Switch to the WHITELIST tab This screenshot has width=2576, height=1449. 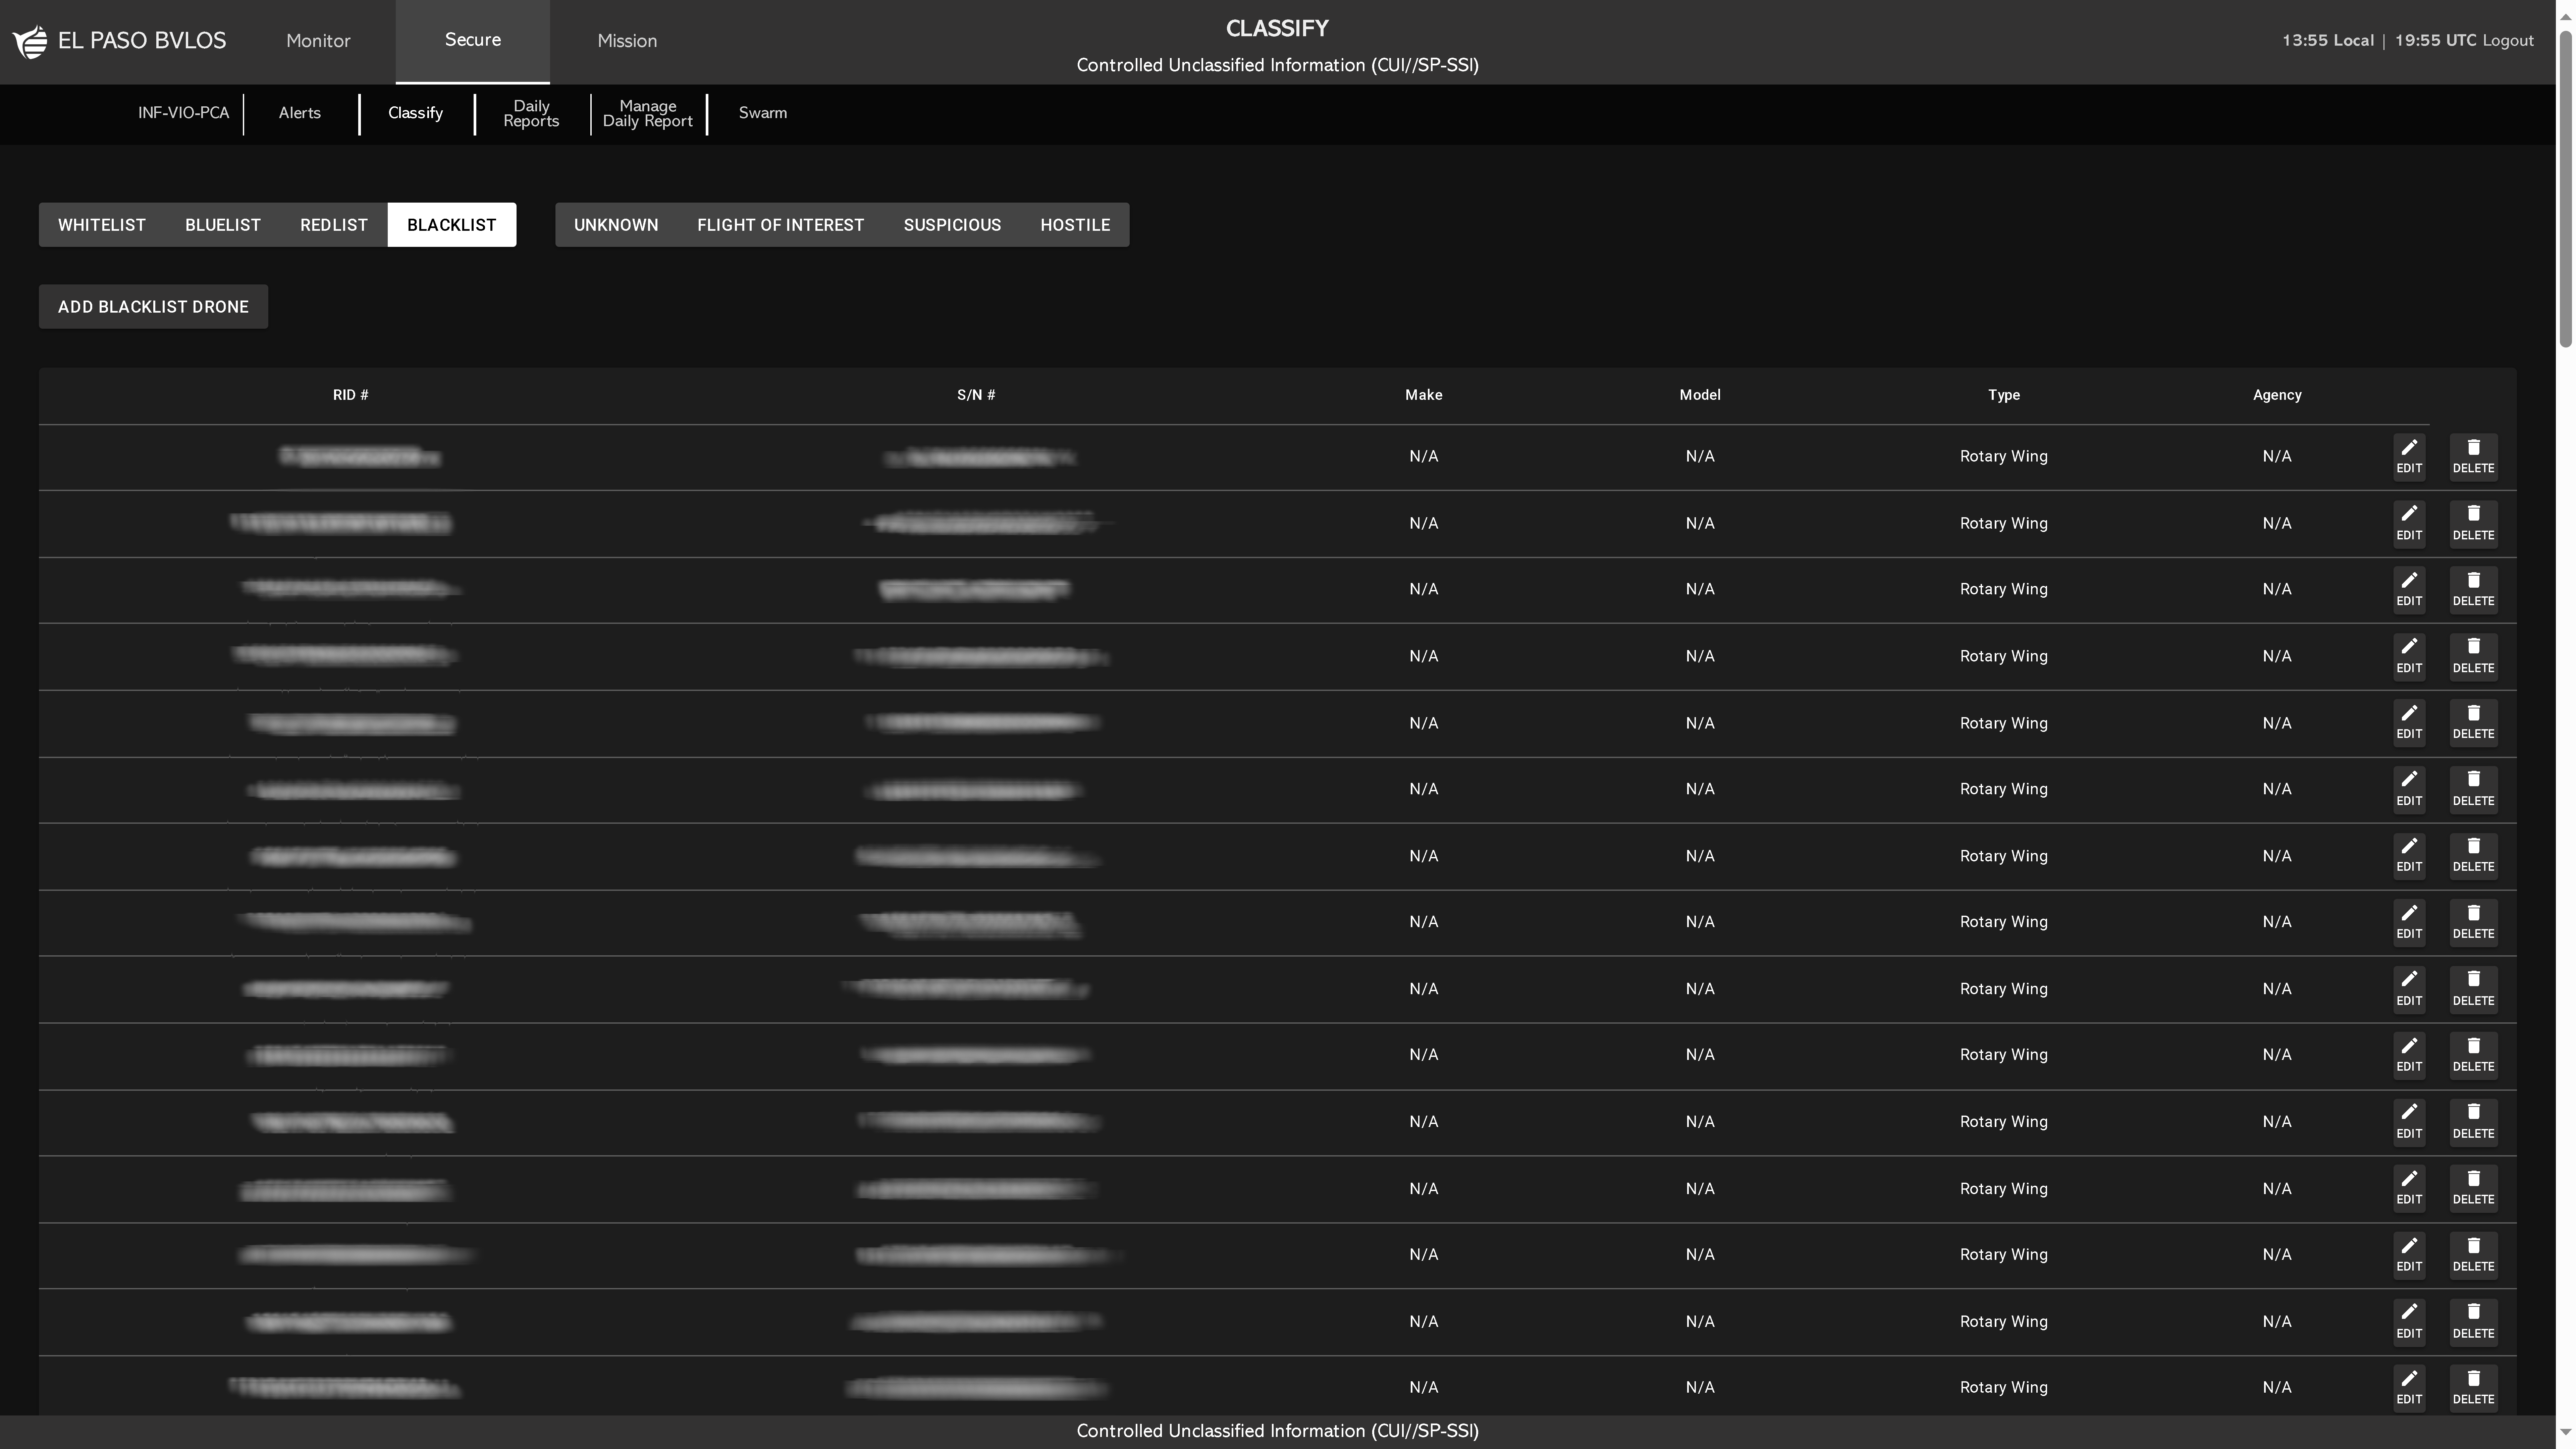pyautogui.click(x=102, y=225)
